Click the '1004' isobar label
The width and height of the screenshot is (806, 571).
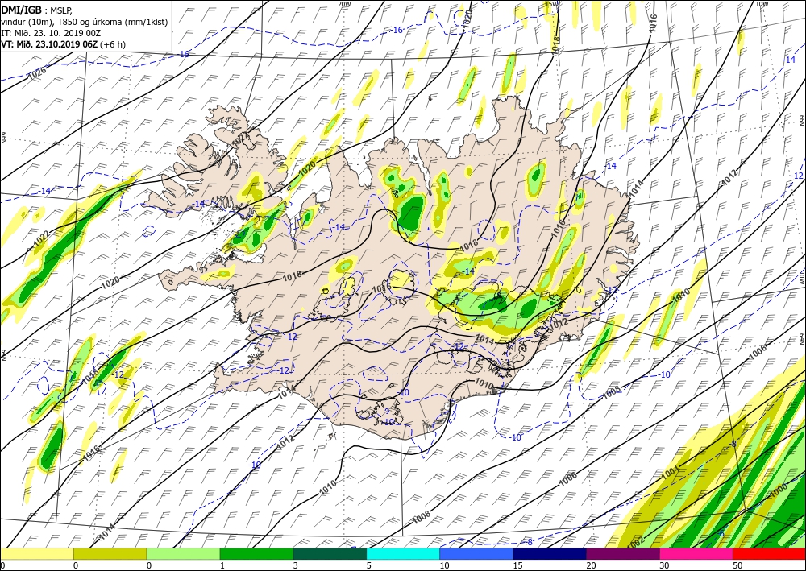(x=670, y=472)
